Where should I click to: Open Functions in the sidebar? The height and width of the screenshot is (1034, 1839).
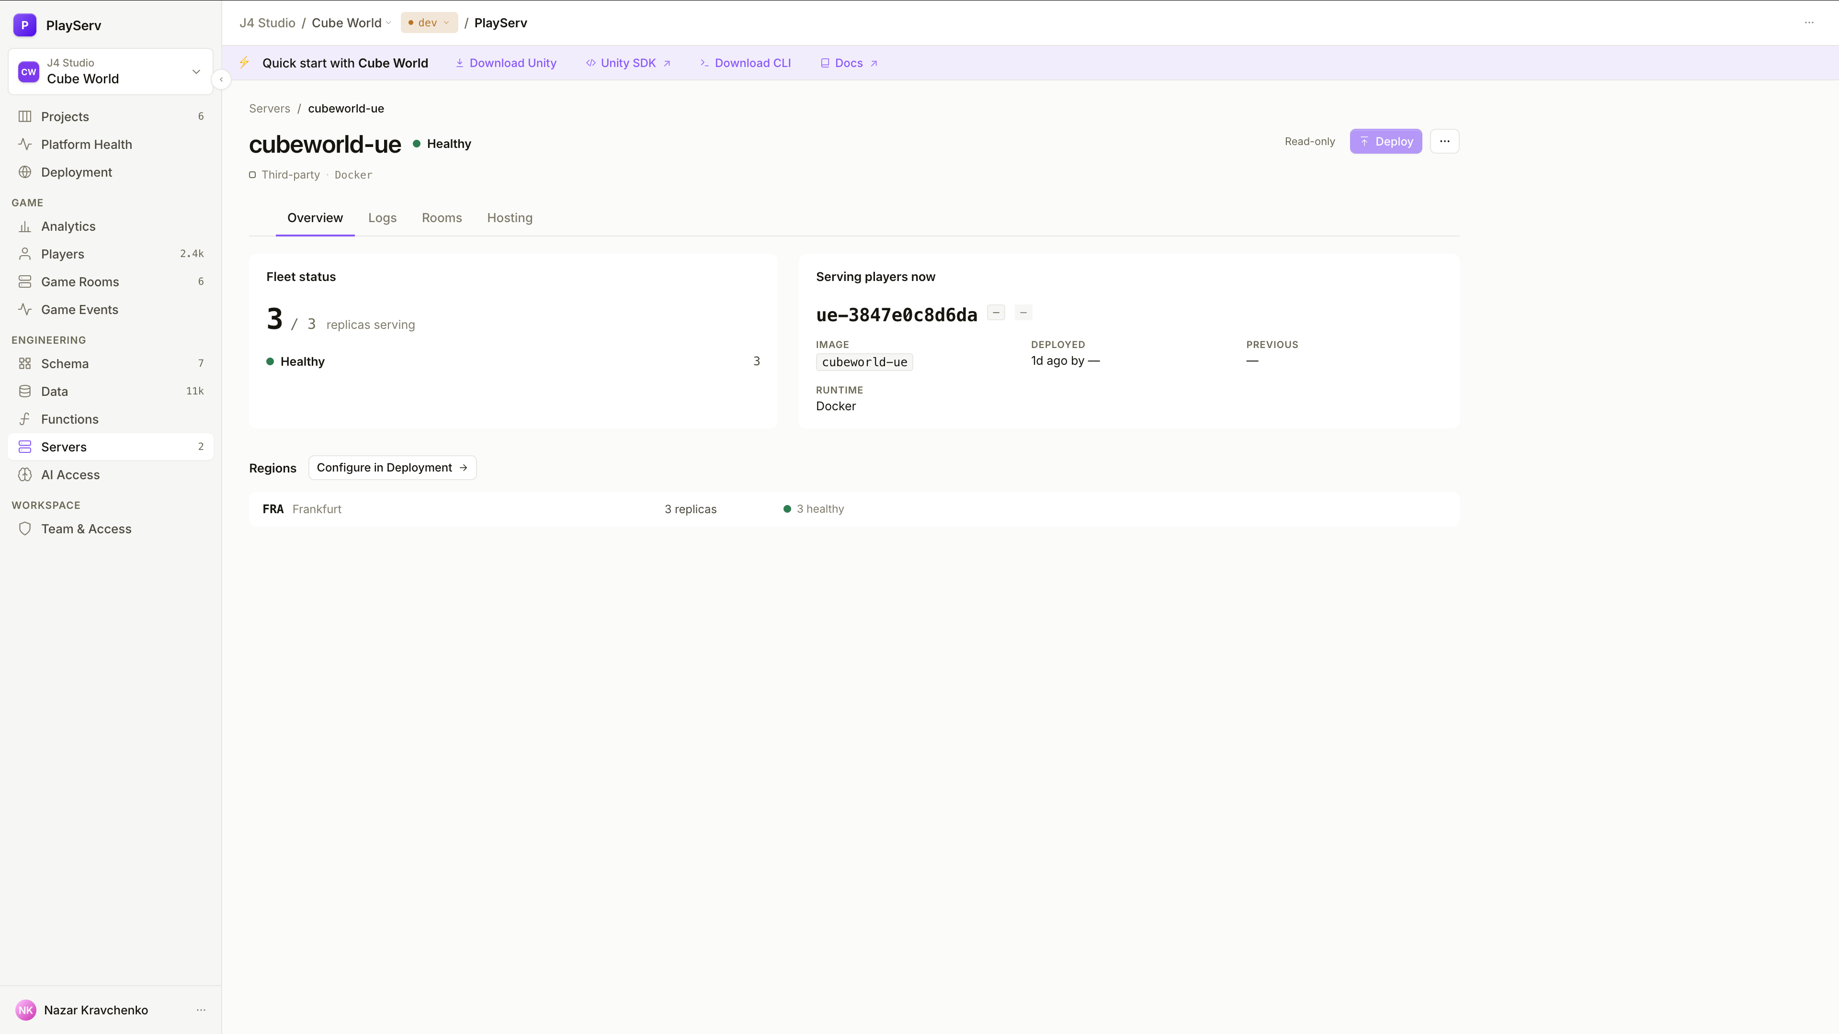pos(111,419)
